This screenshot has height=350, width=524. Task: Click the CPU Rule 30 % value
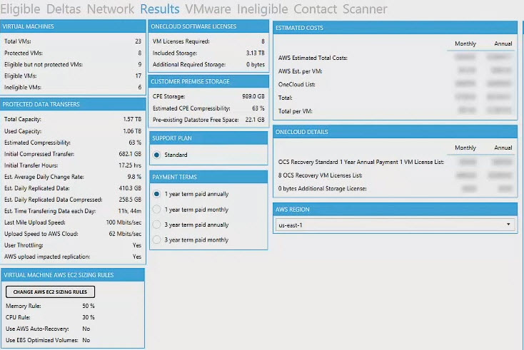pos(89,317)
